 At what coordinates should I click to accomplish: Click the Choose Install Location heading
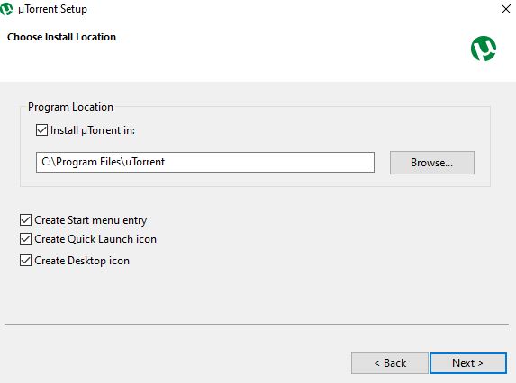point(61,37)
